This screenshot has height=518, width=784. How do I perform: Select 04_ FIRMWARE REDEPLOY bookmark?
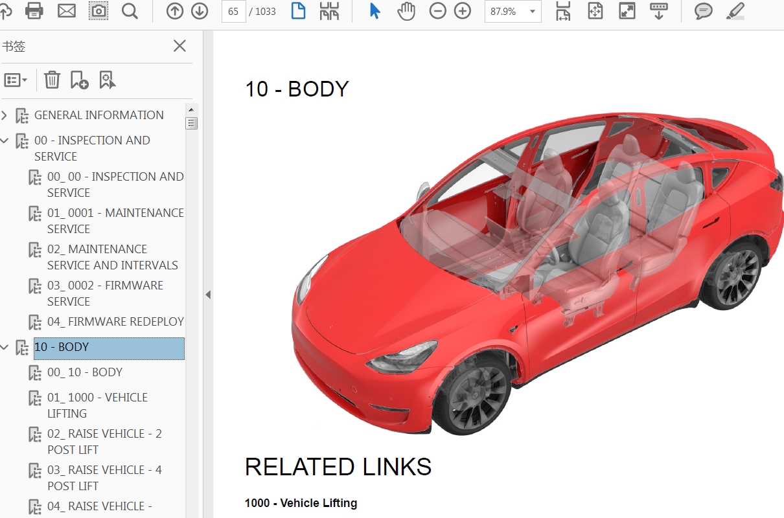pos(115,321)
